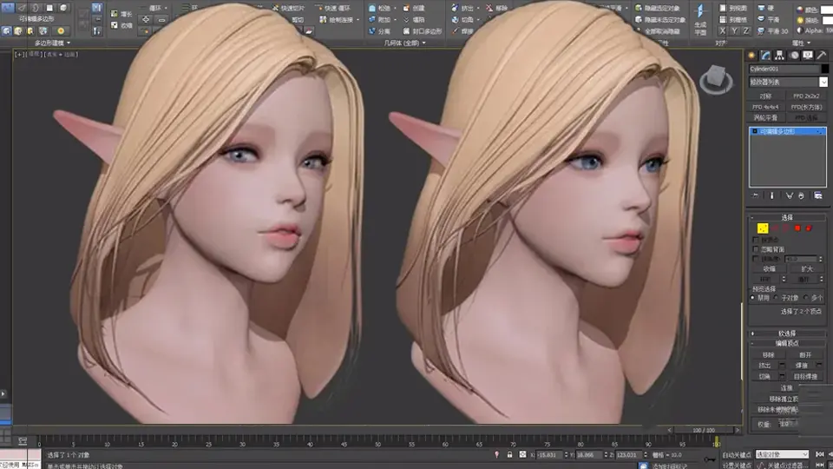Viewport: 833px width, 469px height.
Task: Open the Create command panel tab
Action: 751,56
